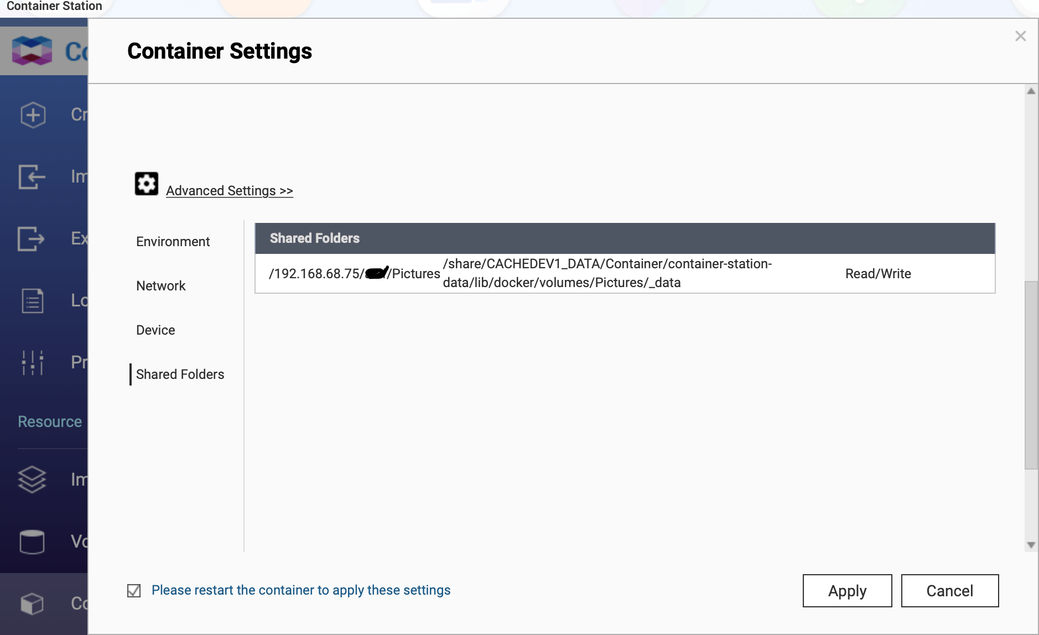Click the Advanced Settings gear icon
1039x635 pixels.
click(x=147, y=184)
